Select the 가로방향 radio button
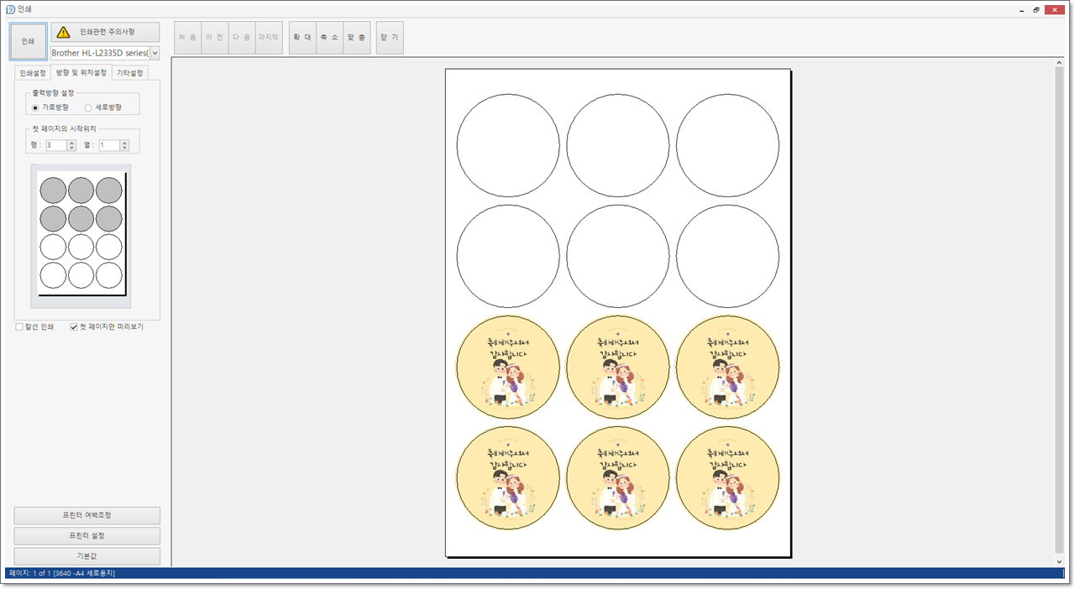Screen dimensions: 1075x589 [35, 107]
